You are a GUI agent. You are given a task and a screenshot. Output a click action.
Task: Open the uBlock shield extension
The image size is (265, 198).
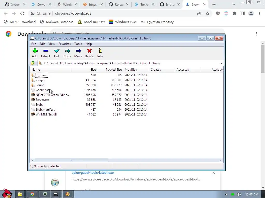(218, 13)
